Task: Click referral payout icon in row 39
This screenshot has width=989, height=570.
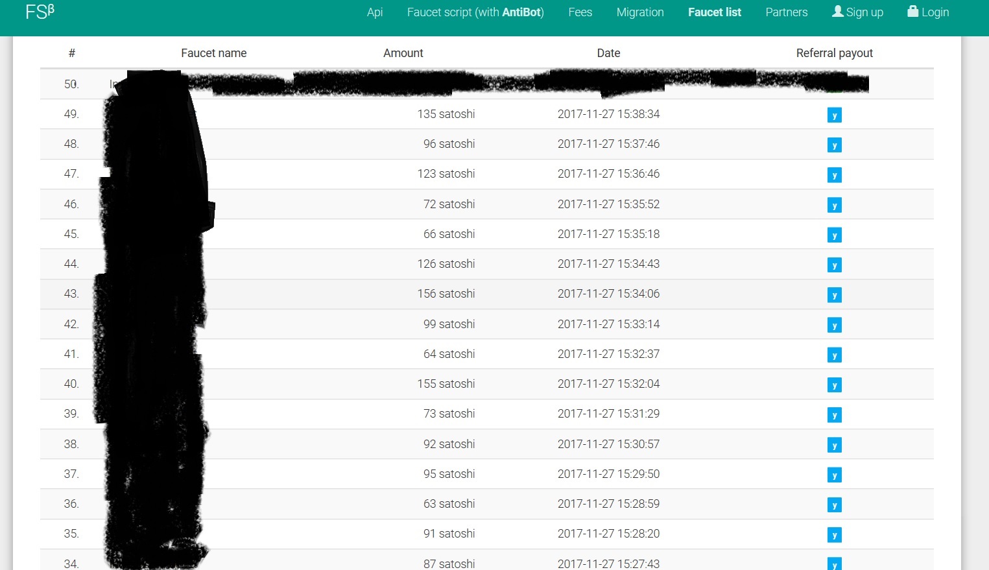Action: coord(835,415)
